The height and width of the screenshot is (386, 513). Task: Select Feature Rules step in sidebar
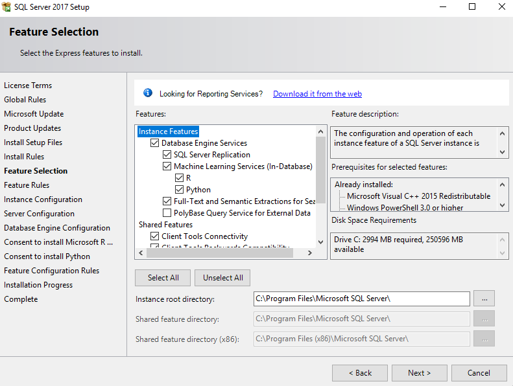click(27, 185)
